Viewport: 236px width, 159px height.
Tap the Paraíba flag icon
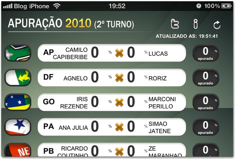click(18, 150)
